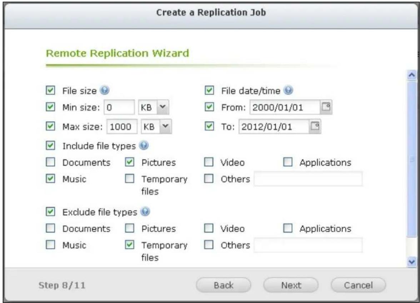The height and width of the screenshot is (303, 420).
Task: Click the Max size value field
Action: [122, 126]
